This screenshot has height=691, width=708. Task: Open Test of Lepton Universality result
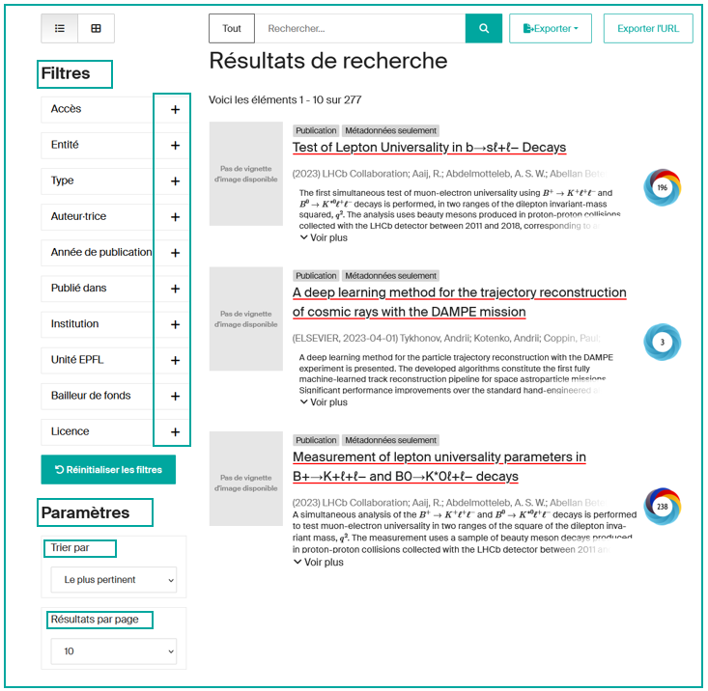click(x=429, y=148)
